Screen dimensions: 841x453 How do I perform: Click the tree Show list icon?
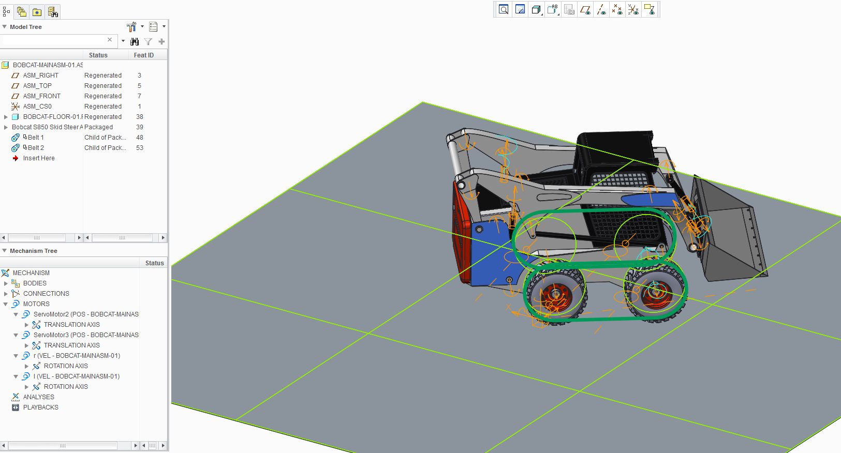153,27
